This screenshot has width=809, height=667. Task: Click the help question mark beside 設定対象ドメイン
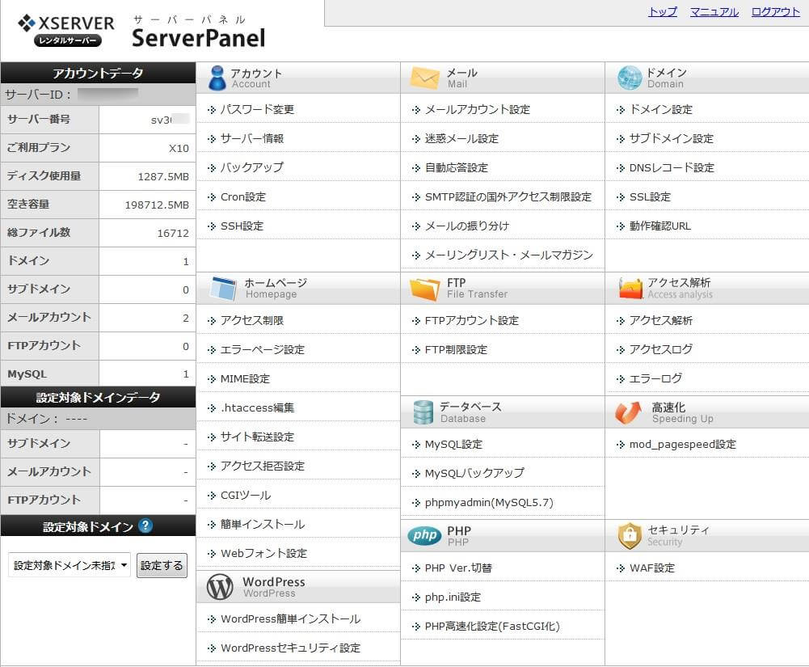(146, 526)
